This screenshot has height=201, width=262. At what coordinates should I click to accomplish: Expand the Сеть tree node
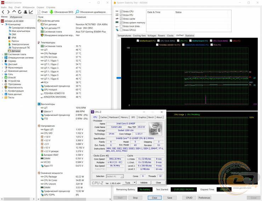click(2, 74)
